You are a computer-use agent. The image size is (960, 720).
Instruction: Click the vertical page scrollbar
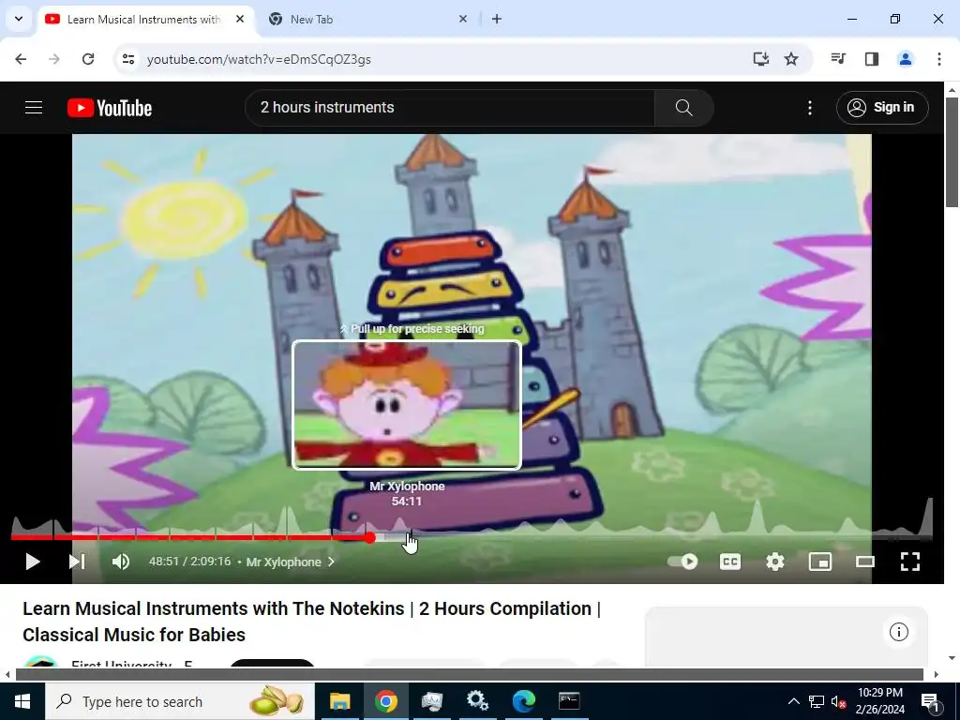coord(952,152)
